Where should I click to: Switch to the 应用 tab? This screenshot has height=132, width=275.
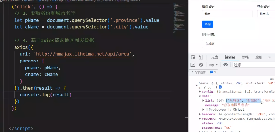pyautogui.click(x=259, y=57)
